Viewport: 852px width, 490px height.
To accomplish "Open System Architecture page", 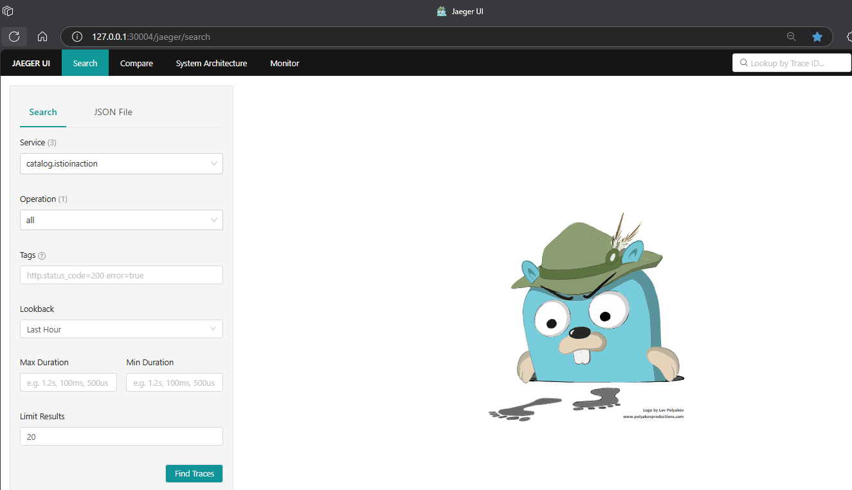I will pyautogui.click(x=212, y=63).
